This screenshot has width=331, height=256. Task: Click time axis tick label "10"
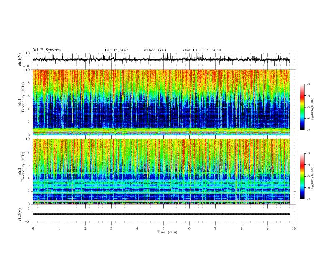(294, 228)
